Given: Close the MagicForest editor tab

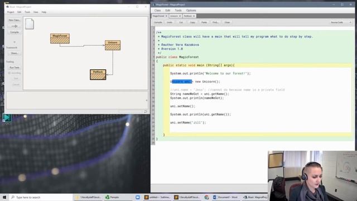Looking at the screenshot, I should pyautogui.click(x=166, y=16).
